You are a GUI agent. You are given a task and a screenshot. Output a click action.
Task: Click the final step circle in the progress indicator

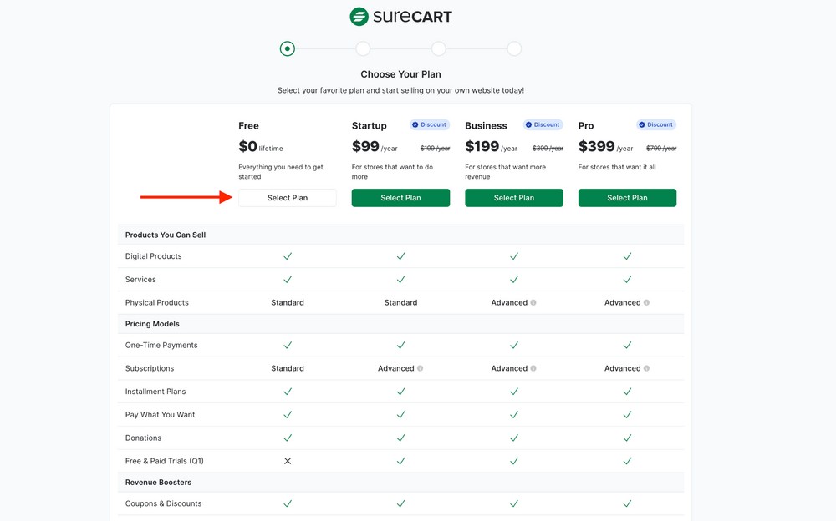(x=513, y=48)
